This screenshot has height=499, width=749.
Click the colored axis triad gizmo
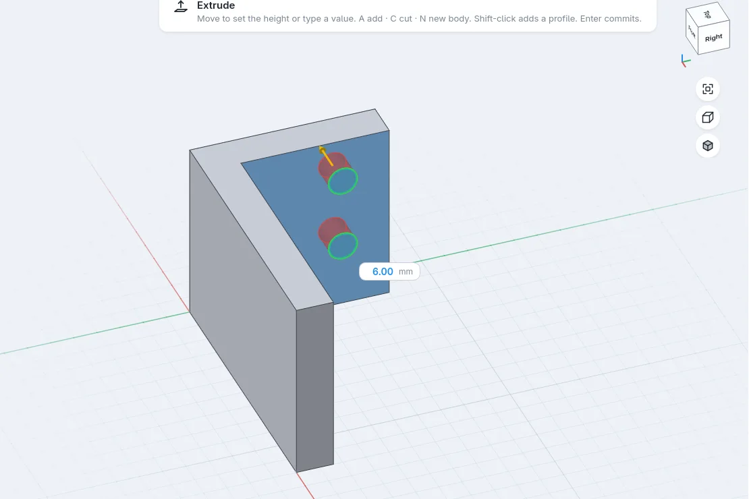(x=686, y=61)
